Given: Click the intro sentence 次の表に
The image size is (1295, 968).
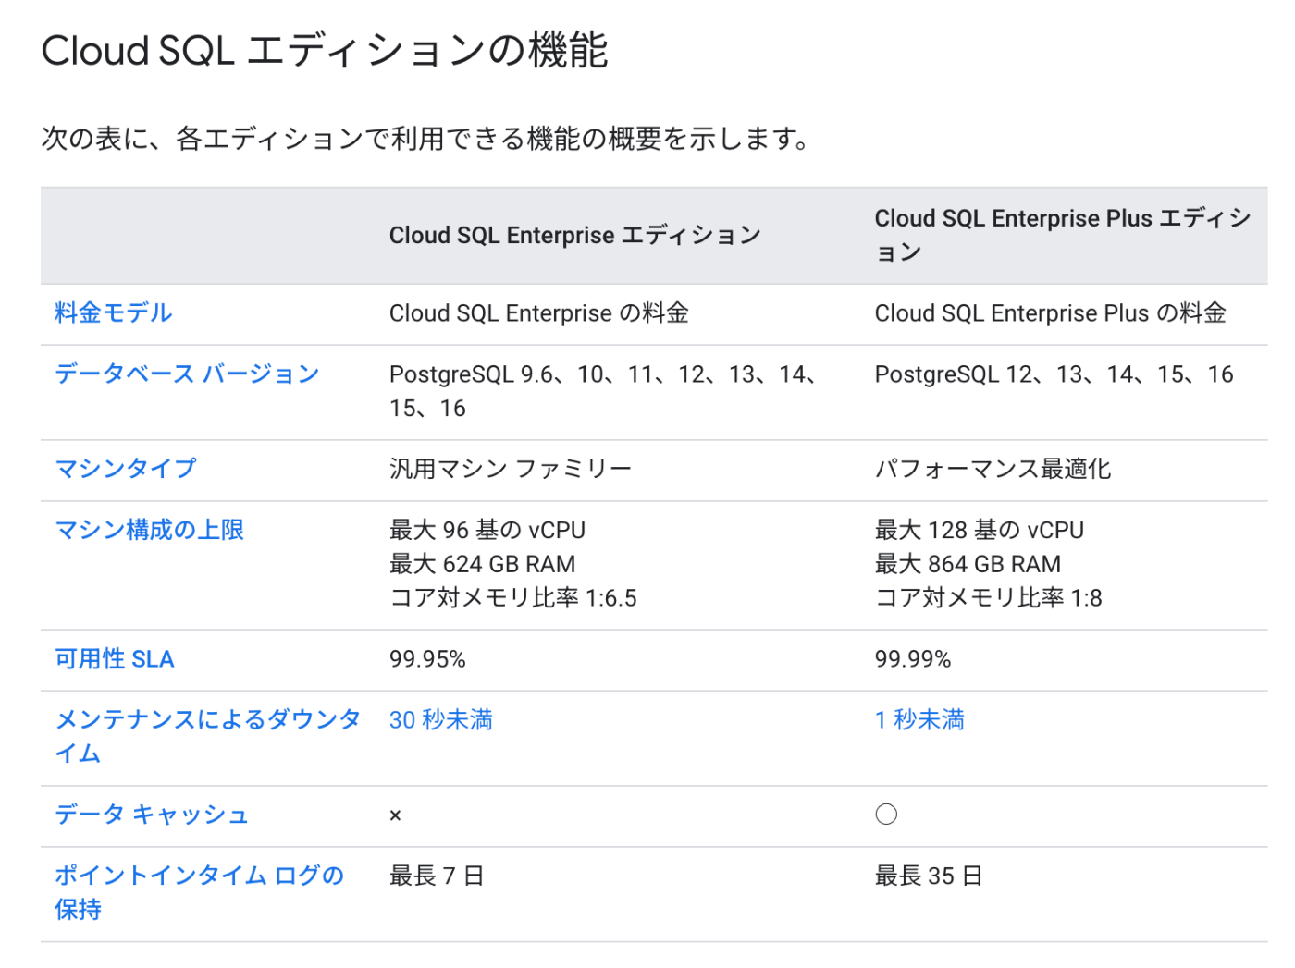Looking at the screenshot, I should tap(426, 139).
